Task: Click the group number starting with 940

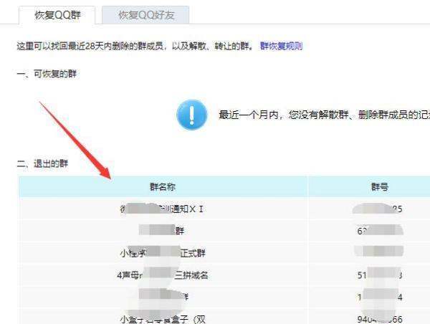Action: (380, 319)
